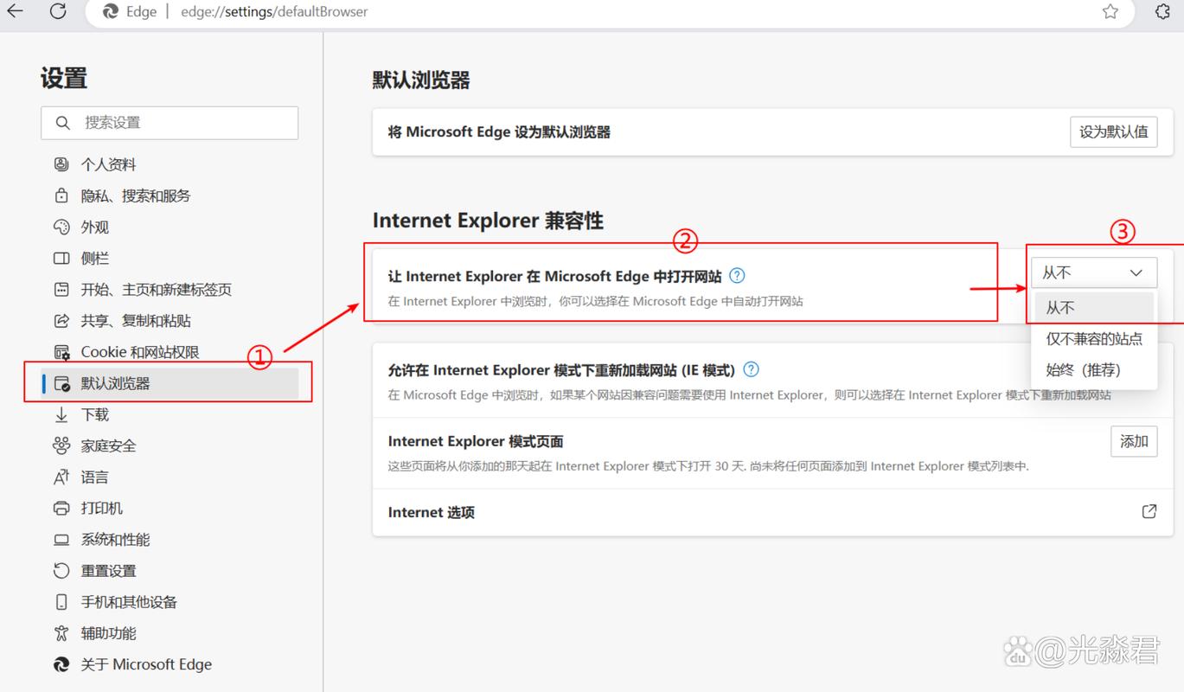This screenshot has height=692, width=1184.
Task: Click into the 搜索设置 search field
Action: 170,123
